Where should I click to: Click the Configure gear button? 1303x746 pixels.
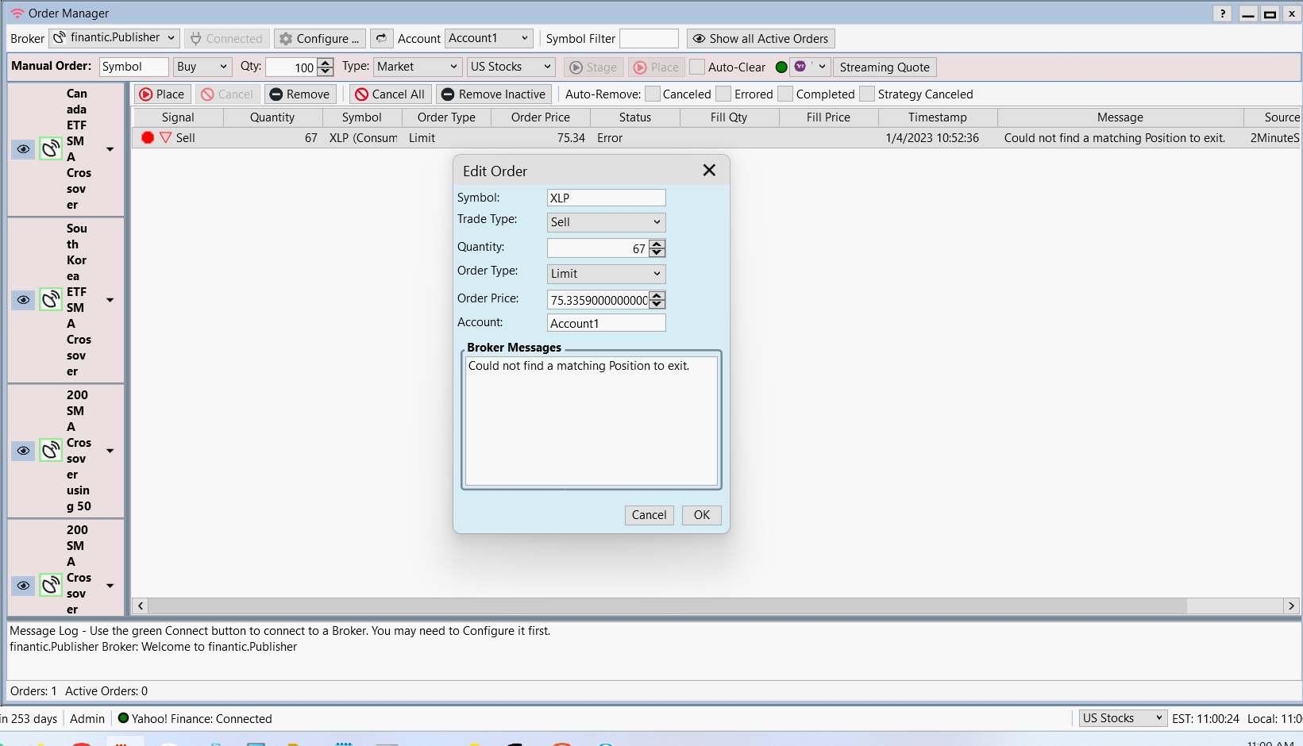(x=320, y=38)
